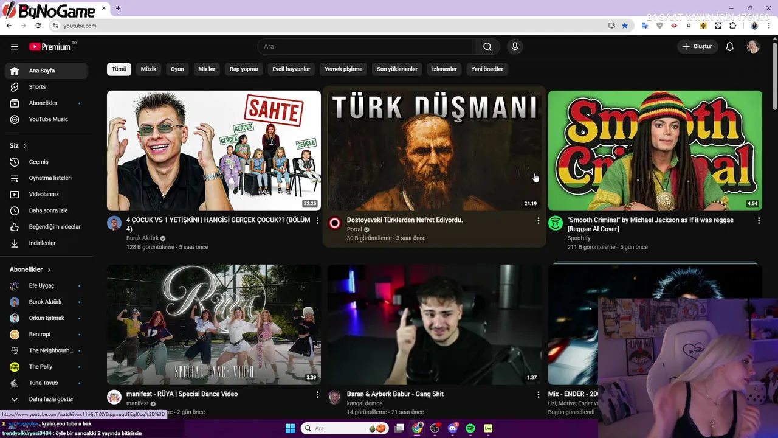778x438 pixels.
Task: Reload the page with browser refresh
Action: [x=38, y=26]
